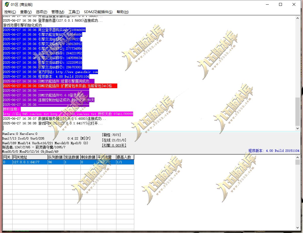Click red log line 扩展背包未开启
Screen dimensions: 303x233
(60, 86)
